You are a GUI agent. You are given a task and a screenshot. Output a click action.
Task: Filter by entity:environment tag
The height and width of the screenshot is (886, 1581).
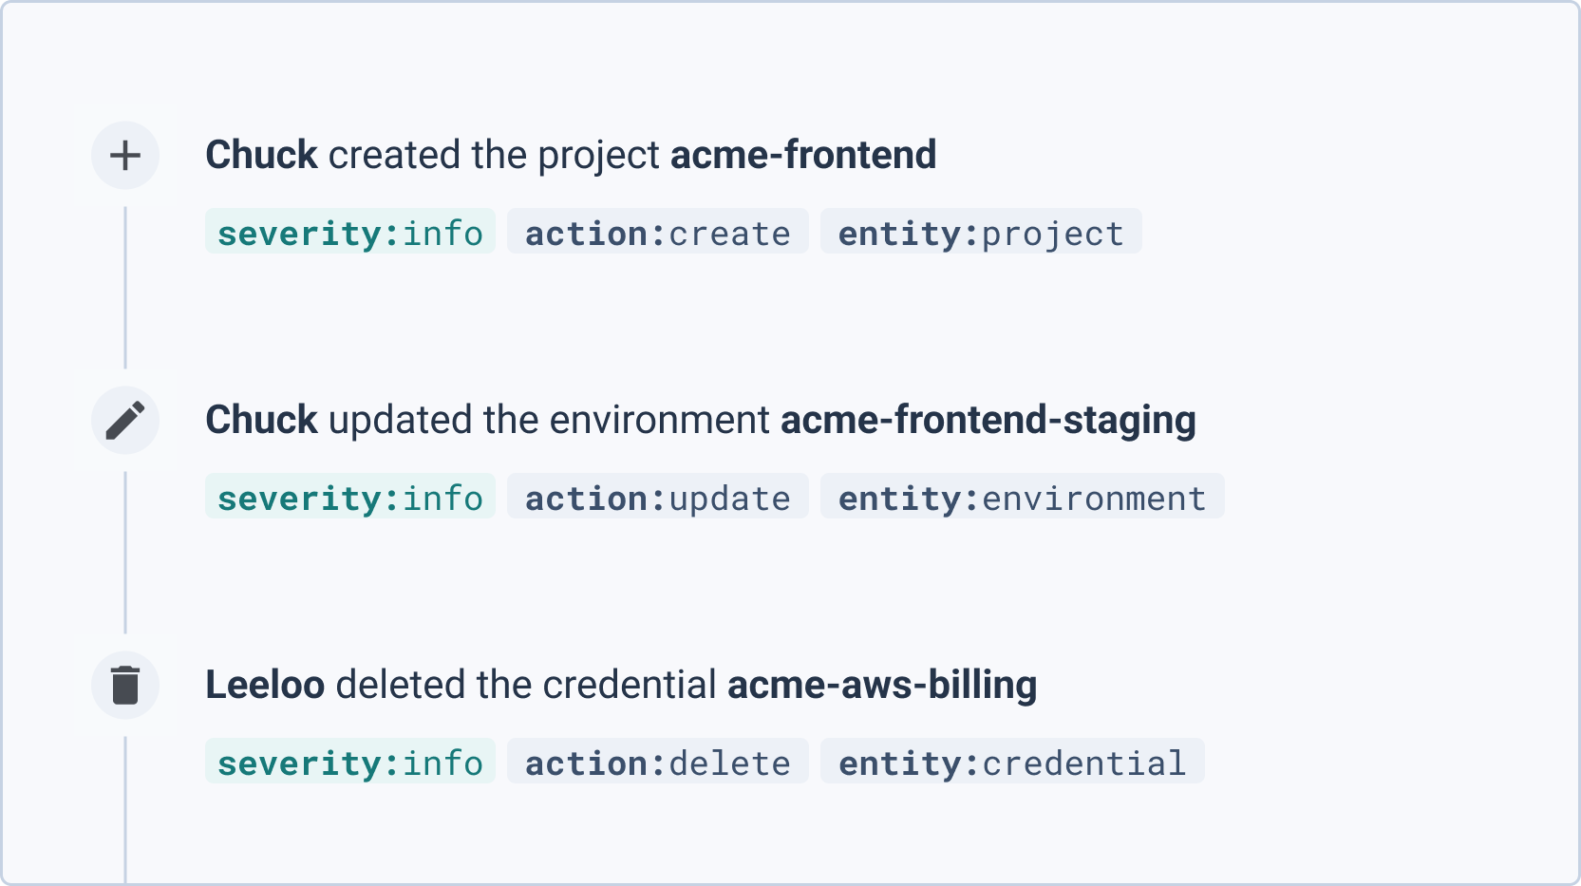(x=1023, y=497)
